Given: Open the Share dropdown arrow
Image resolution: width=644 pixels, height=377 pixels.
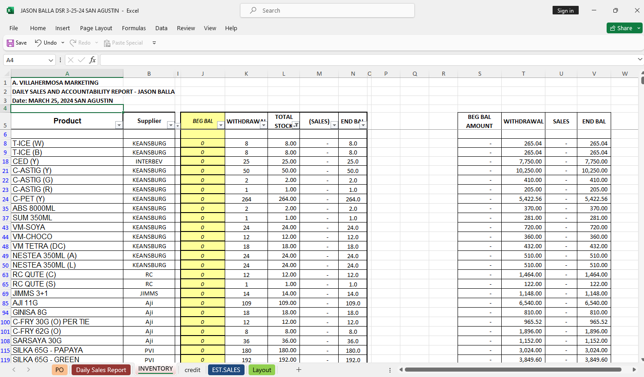Looking at the screenshot, I should [x=639, y=28].
